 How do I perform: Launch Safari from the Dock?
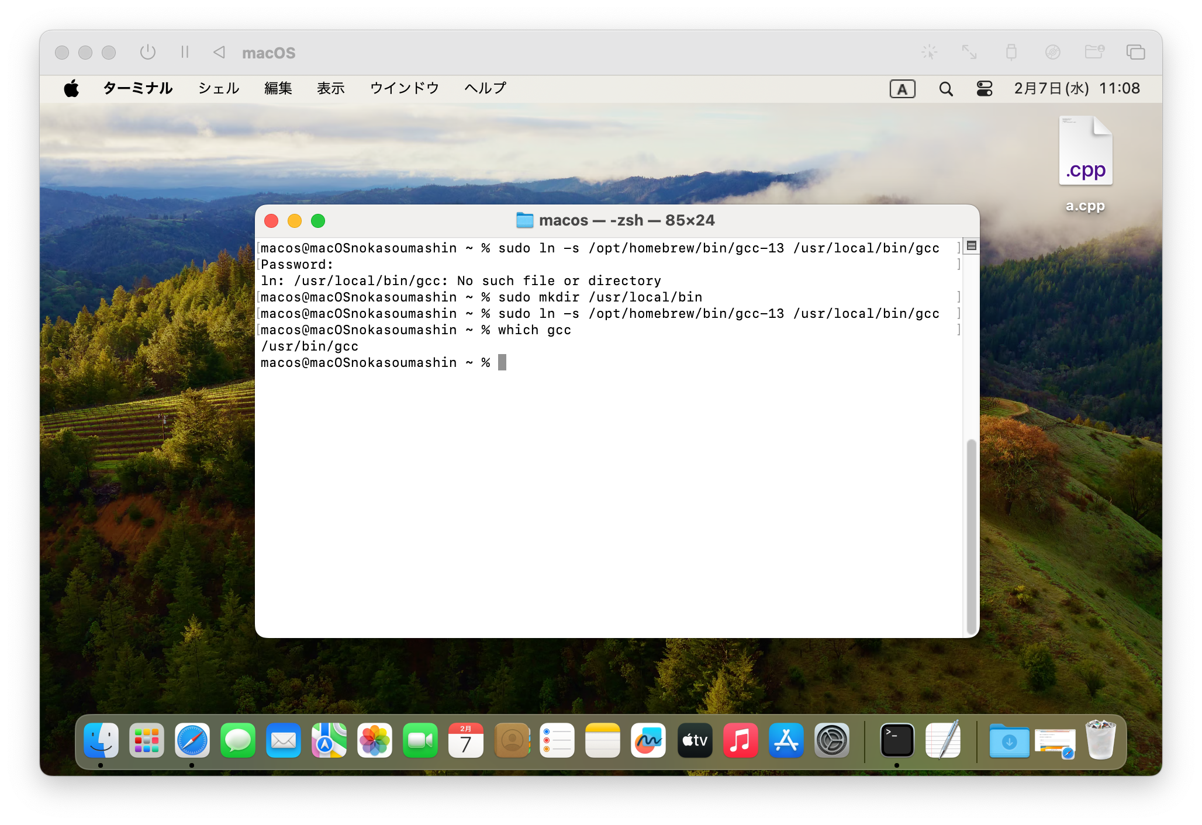coord(192,740)
